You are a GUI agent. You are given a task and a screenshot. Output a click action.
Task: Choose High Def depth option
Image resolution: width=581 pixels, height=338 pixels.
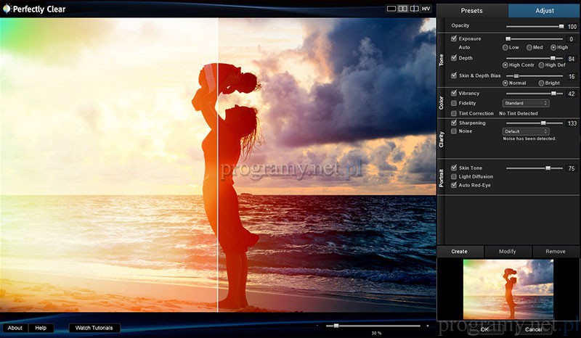[541, 65]
